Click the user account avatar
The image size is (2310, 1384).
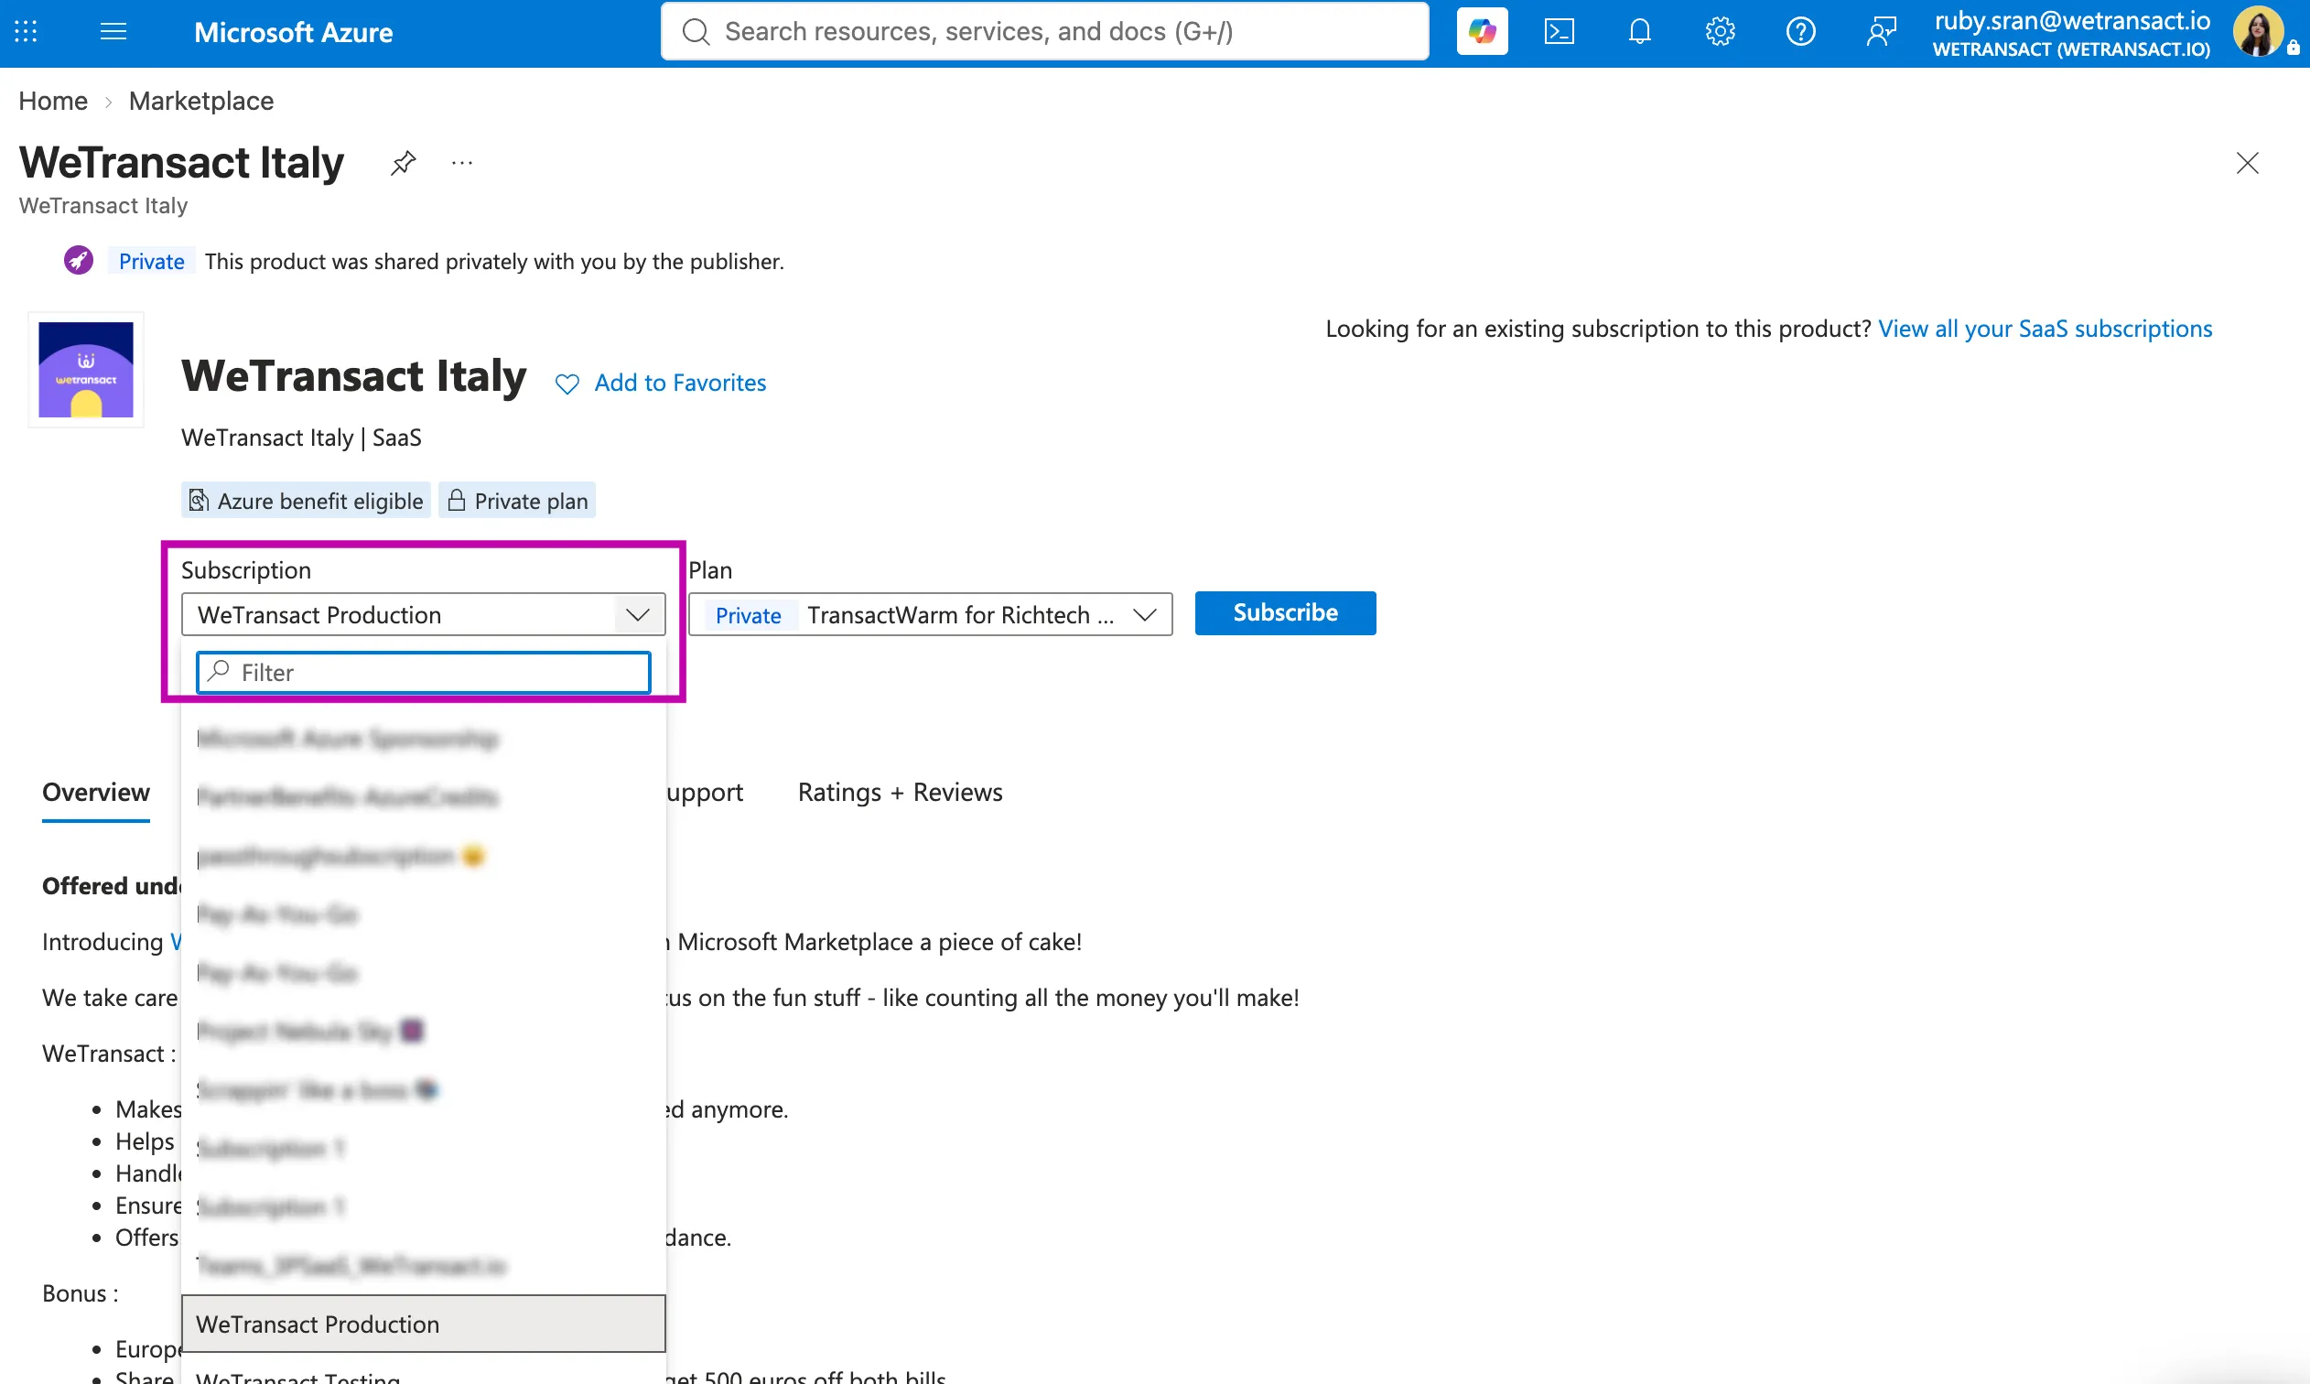point(2258,32)
